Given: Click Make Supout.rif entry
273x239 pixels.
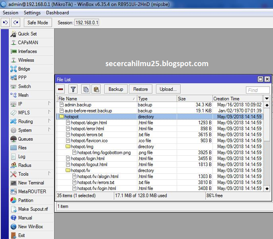Looking at the screenshot, I should [31, 209].
